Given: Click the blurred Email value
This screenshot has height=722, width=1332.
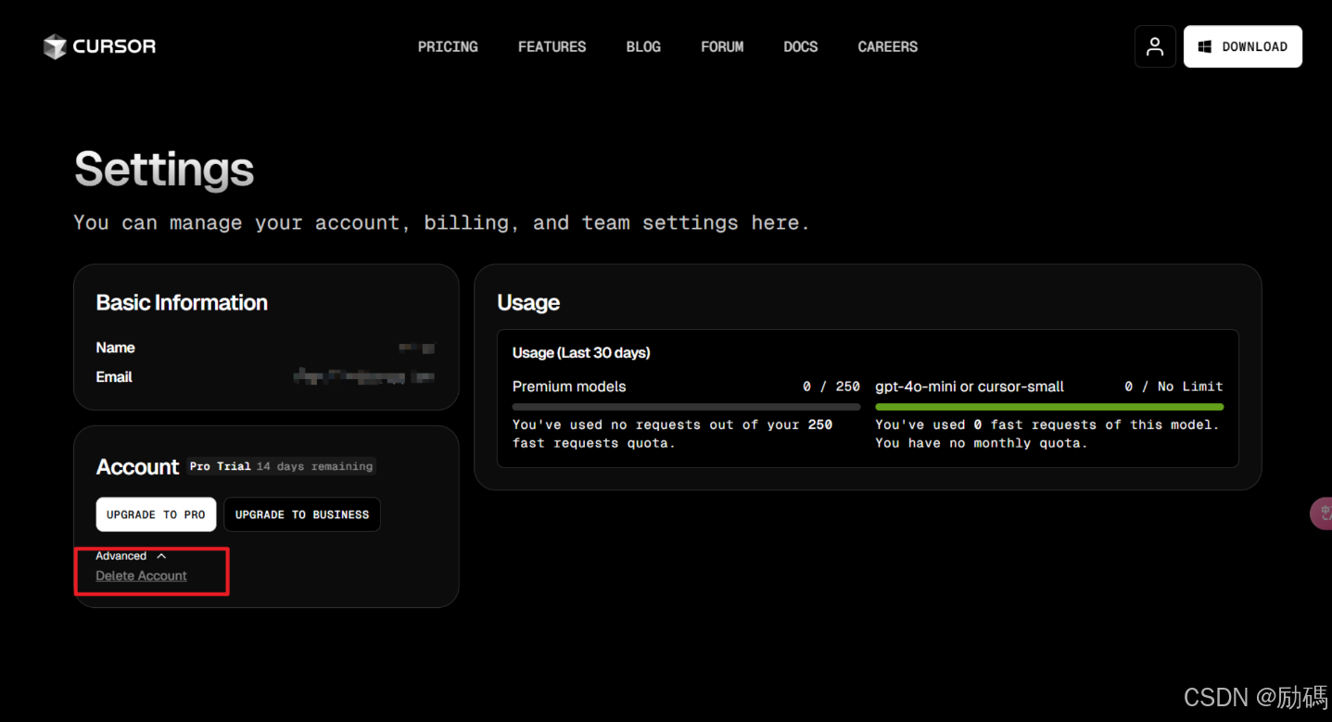Looking at the screenshot, I should 364,376.
